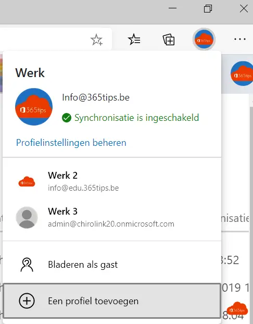Open the Collections icon
Screen dimensions: 253x324
(x=169, y=40)
